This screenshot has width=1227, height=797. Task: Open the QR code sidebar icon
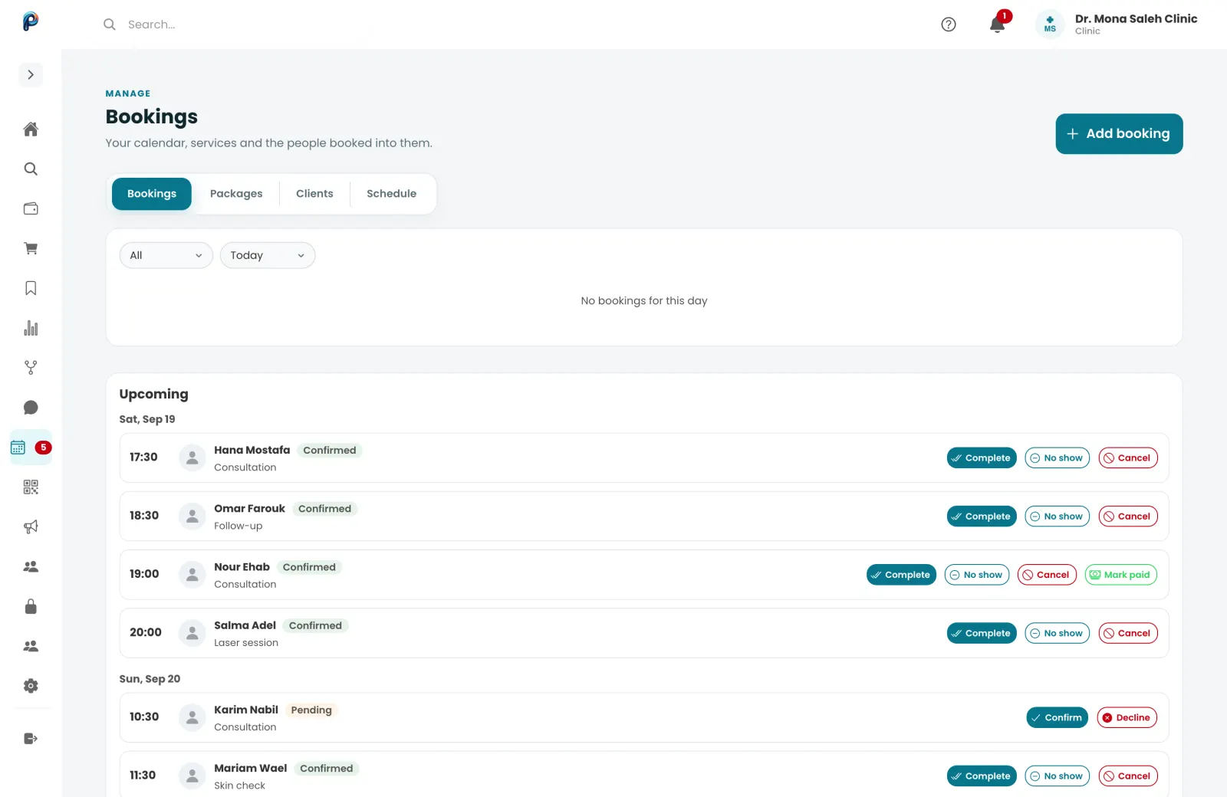point(31,487)
